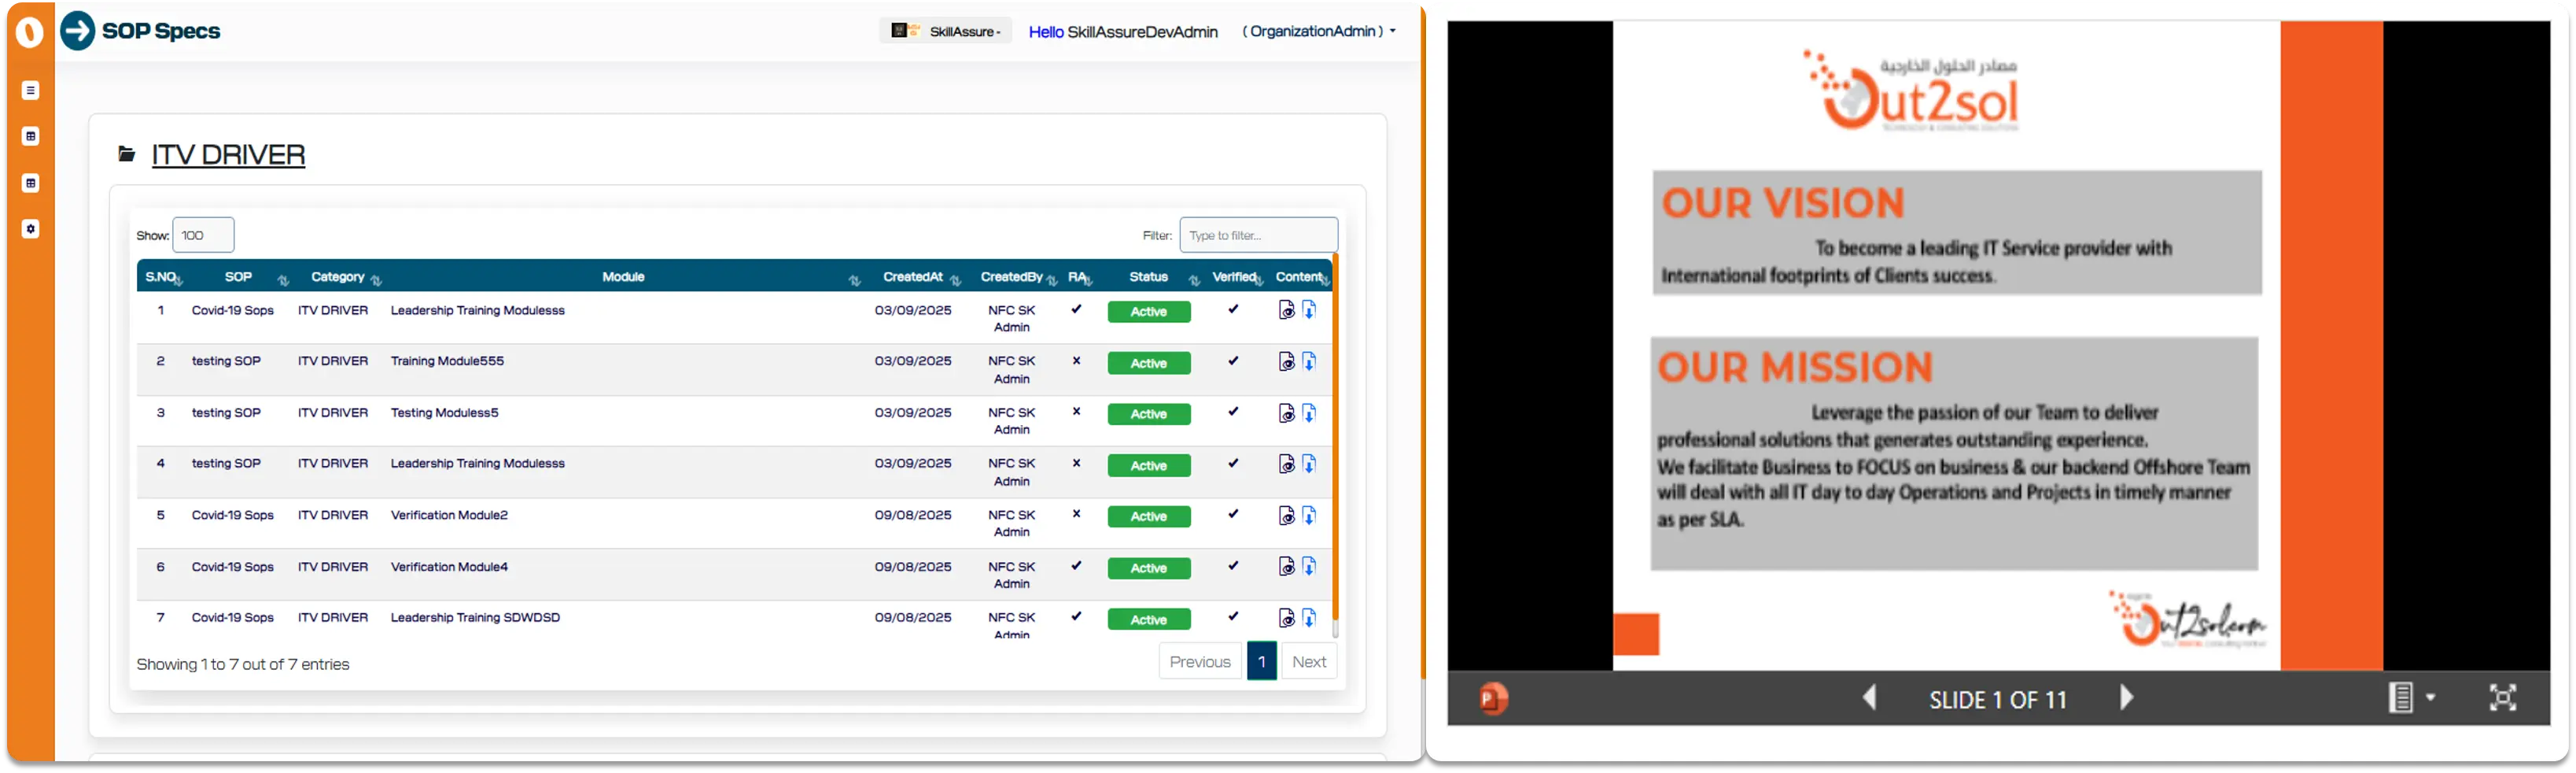
Task: Click the arrow icon beside SOP Specs
Action: 78,31
